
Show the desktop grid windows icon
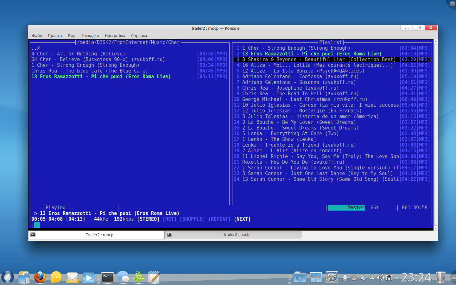(316, 277)
